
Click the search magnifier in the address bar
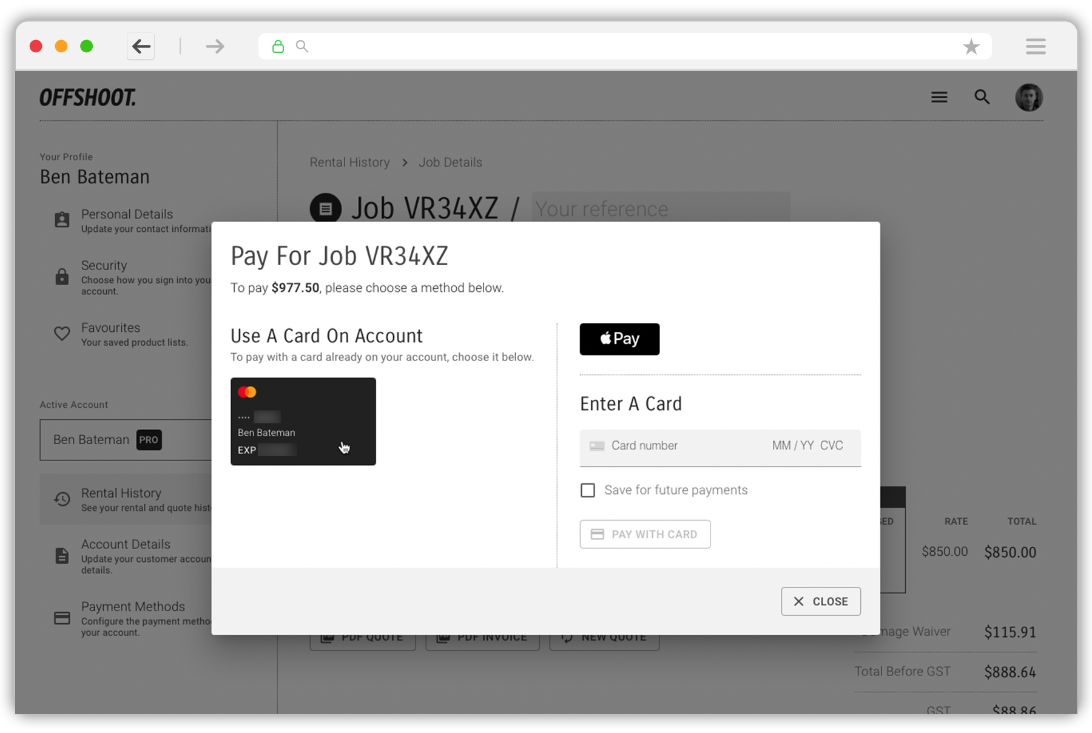point(302,46)
